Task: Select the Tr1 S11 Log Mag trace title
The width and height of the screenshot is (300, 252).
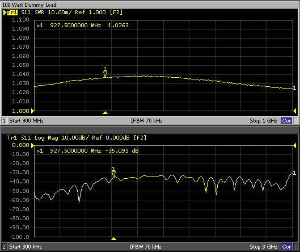Action: pyautogui.click(x=77, y=138)
